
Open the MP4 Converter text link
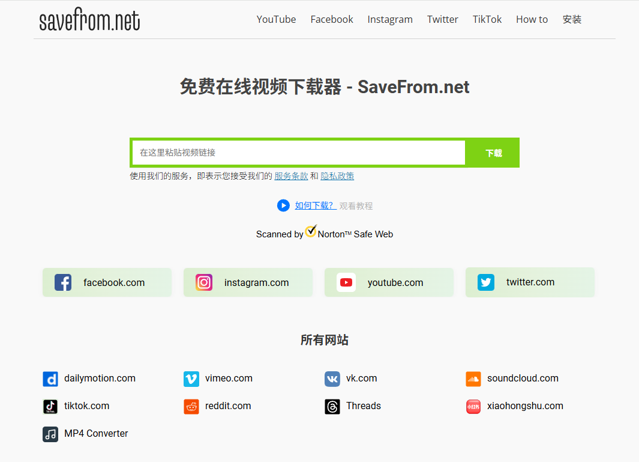tap(96, 433)
